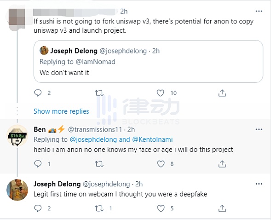Viewport: 276px width, 220px height.
Task: Open @josephdelong mention in Ben's reply
Action: 93,139
